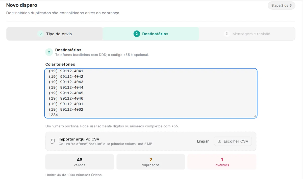Click the Telefones brasileiros com DDD description
Viewport: 303px width, 179px height.
click(x=102, y=55)
